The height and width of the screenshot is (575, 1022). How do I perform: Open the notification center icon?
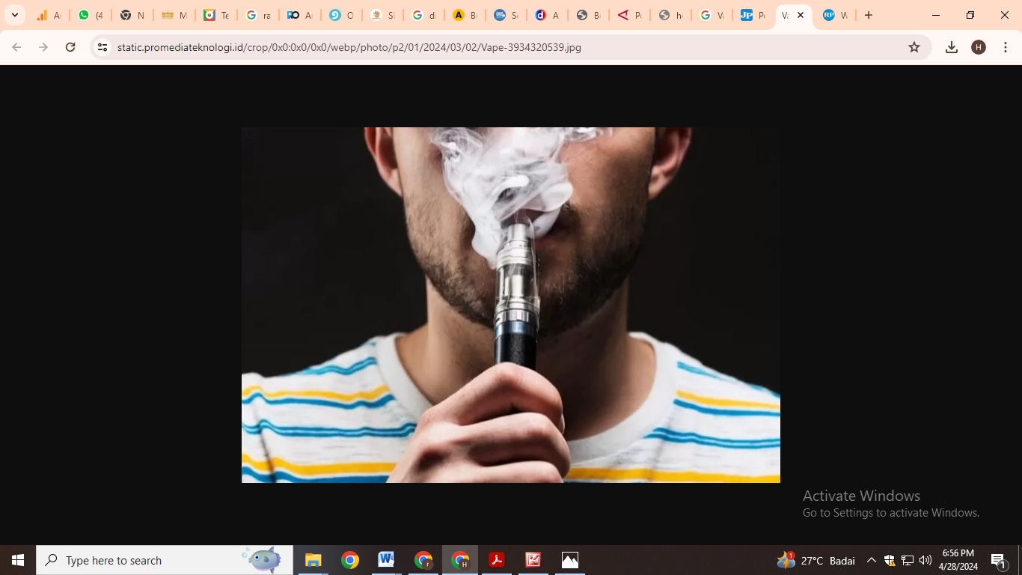(x=1000, y=560)
